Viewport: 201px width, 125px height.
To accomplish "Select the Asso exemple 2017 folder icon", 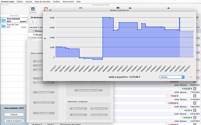I will 4,20.
